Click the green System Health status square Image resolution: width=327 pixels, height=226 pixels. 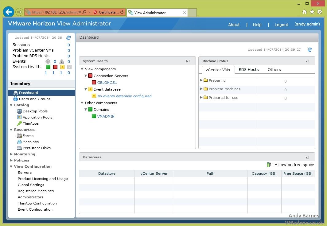[x=48, y=67]
